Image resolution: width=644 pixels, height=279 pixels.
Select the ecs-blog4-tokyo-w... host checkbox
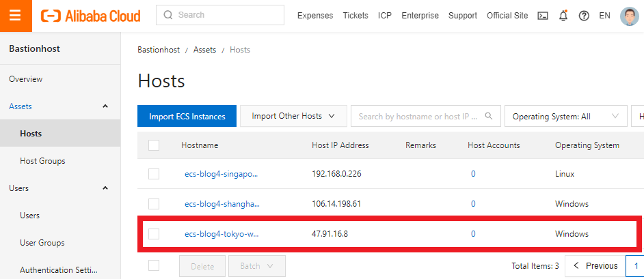coord(154,234)
